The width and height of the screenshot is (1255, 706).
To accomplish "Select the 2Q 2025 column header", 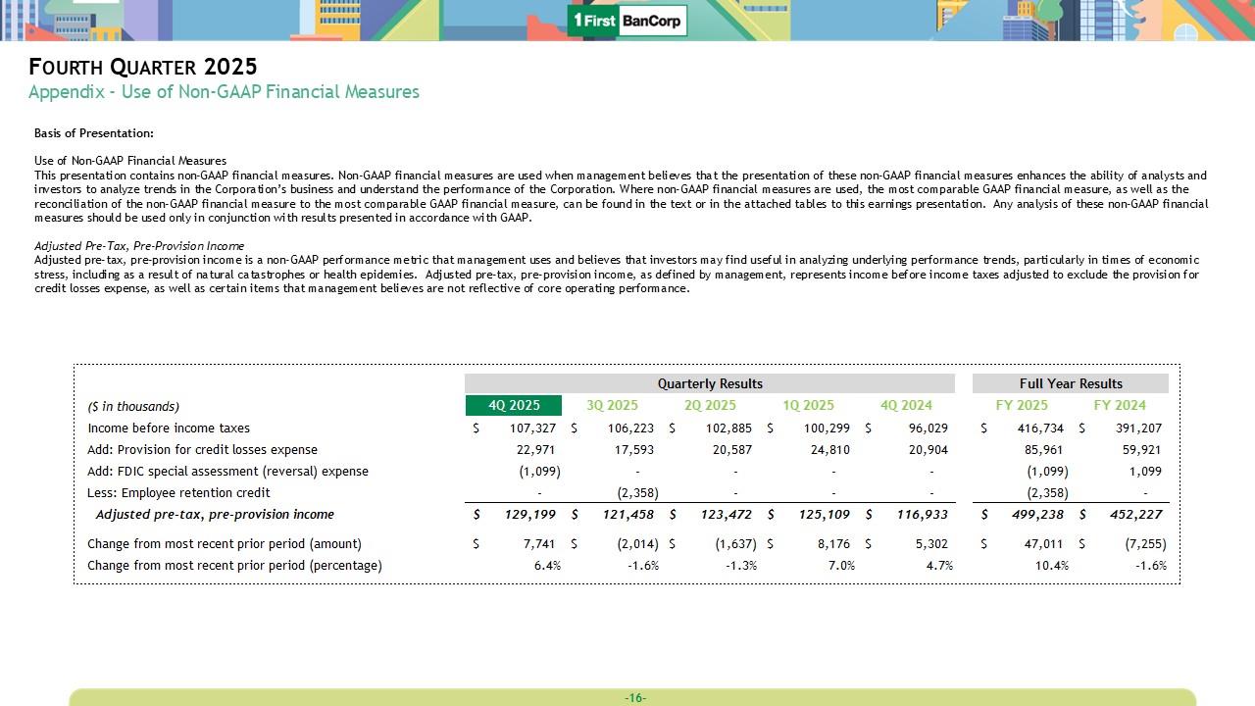I will click(x=710, y=406).
